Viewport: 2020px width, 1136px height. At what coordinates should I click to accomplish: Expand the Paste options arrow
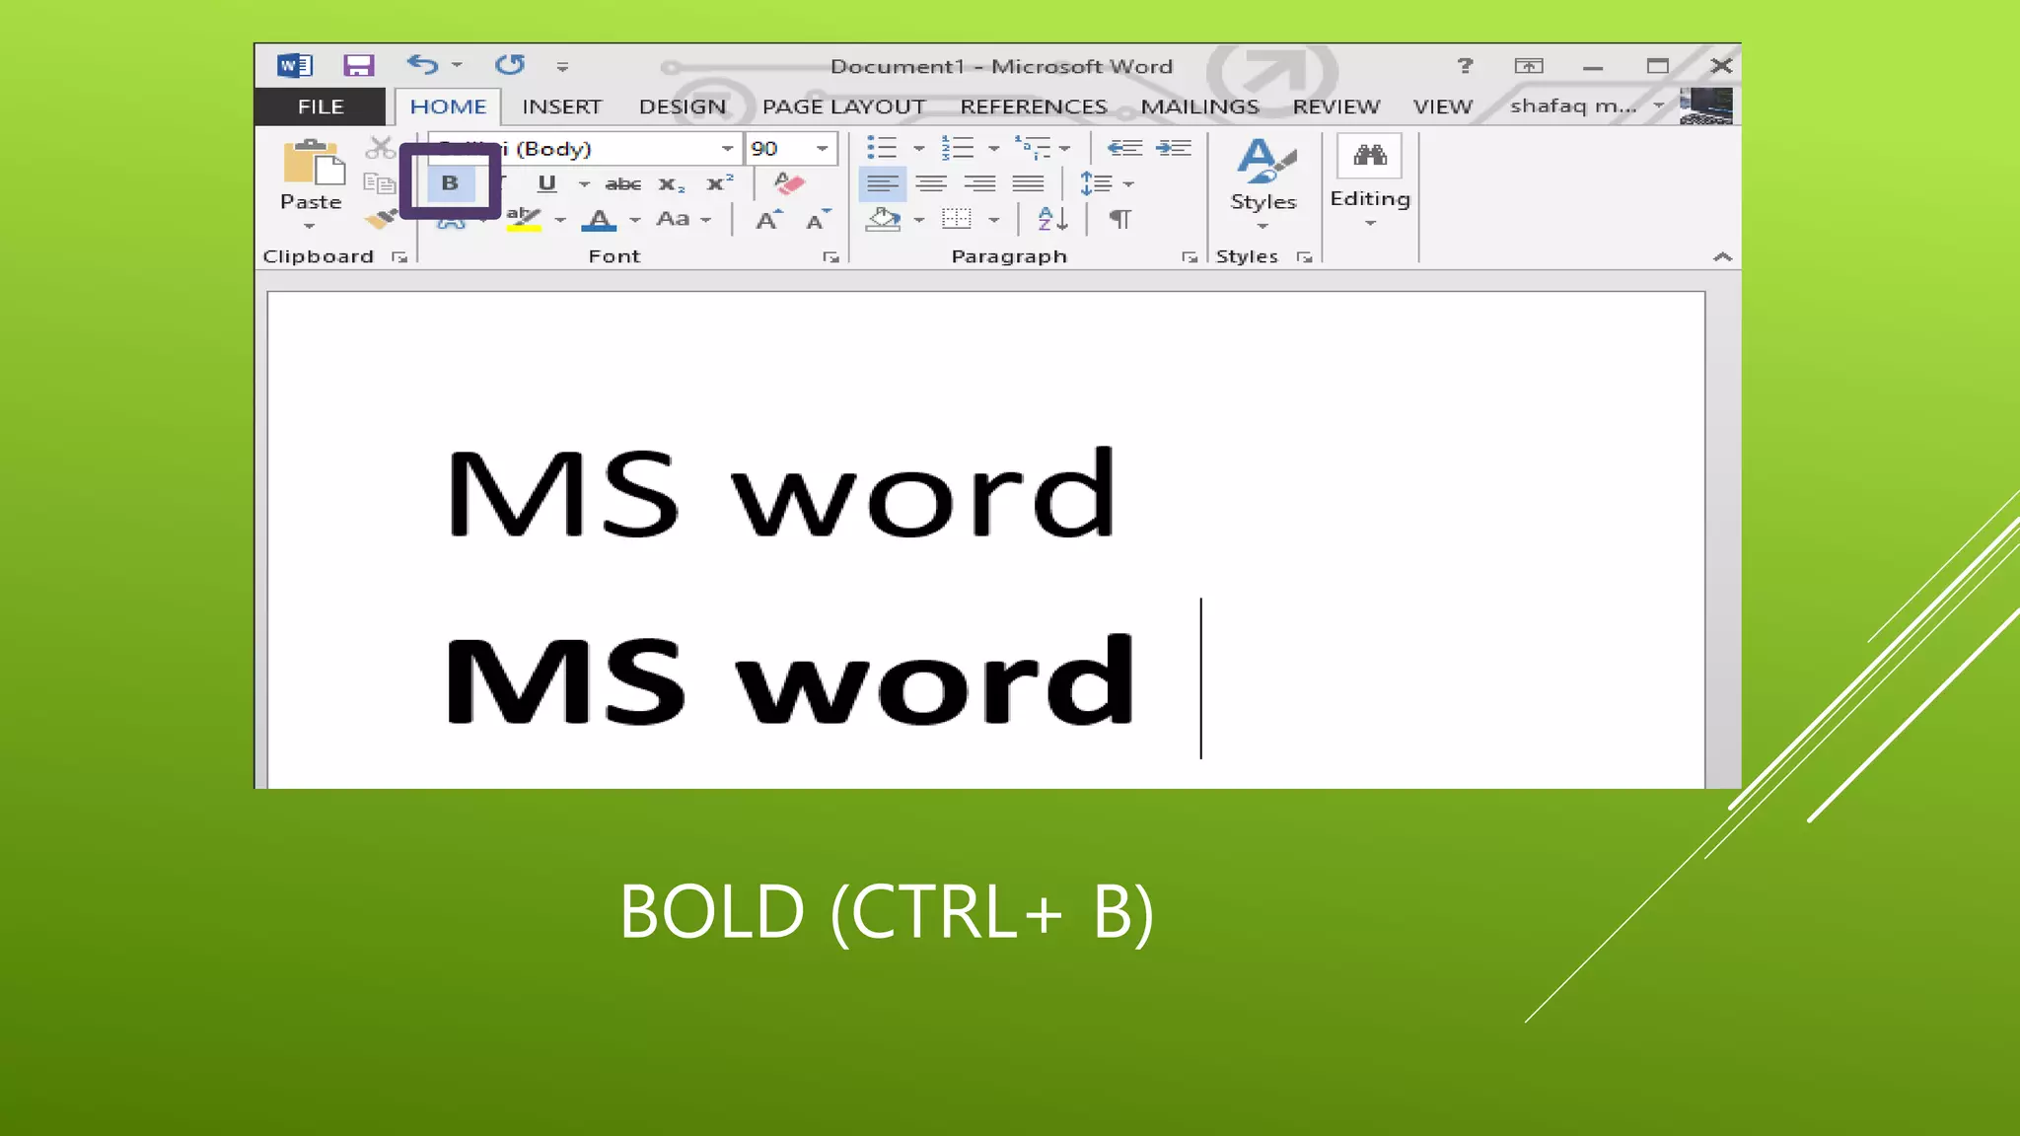pos(310,227)
